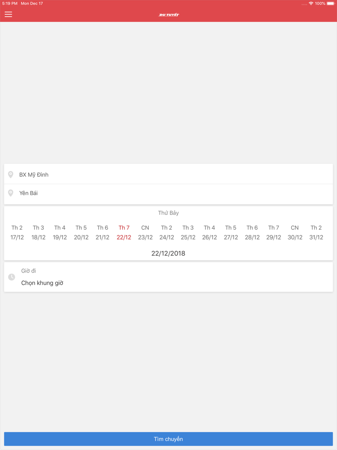The width and height of the screenshot is (337, 450).
Task: Edit destination field Yên Bái
Action: pyautogui.click(x=168, y=193)
